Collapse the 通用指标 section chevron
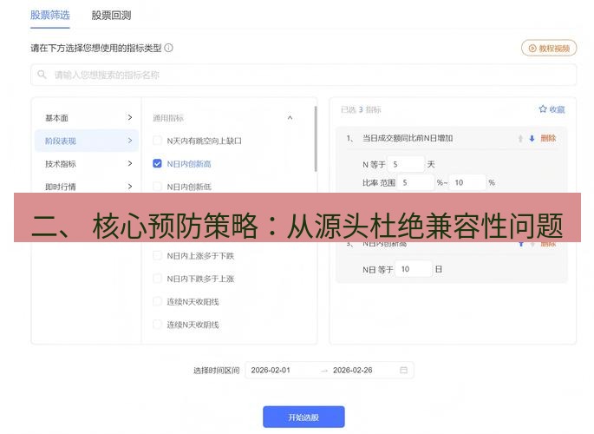The height and width of the screenshot is (434, 594). tap(290, 118)
